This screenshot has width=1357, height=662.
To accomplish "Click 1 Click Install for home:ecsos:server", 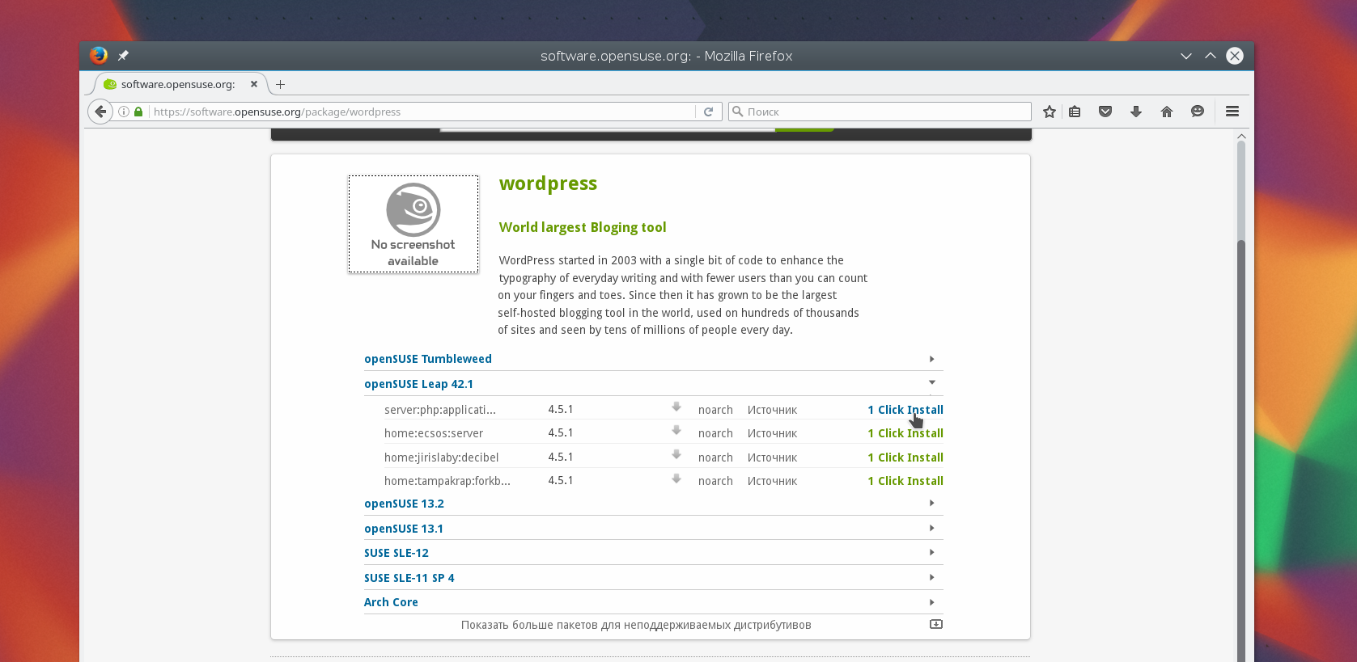I will (905, 433).
